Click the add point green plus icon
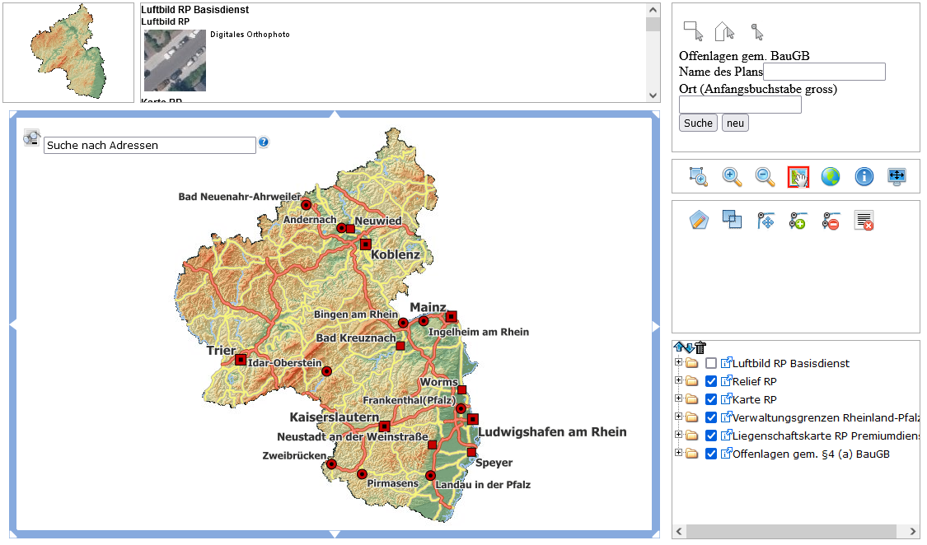This screenshot has width=927, height=545. [x=798, y=221]
